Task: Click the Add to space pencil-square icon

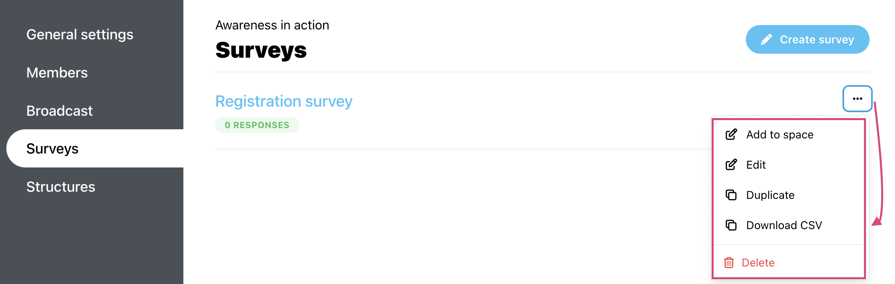Action: pyautogui.click(x=731, y=134)
